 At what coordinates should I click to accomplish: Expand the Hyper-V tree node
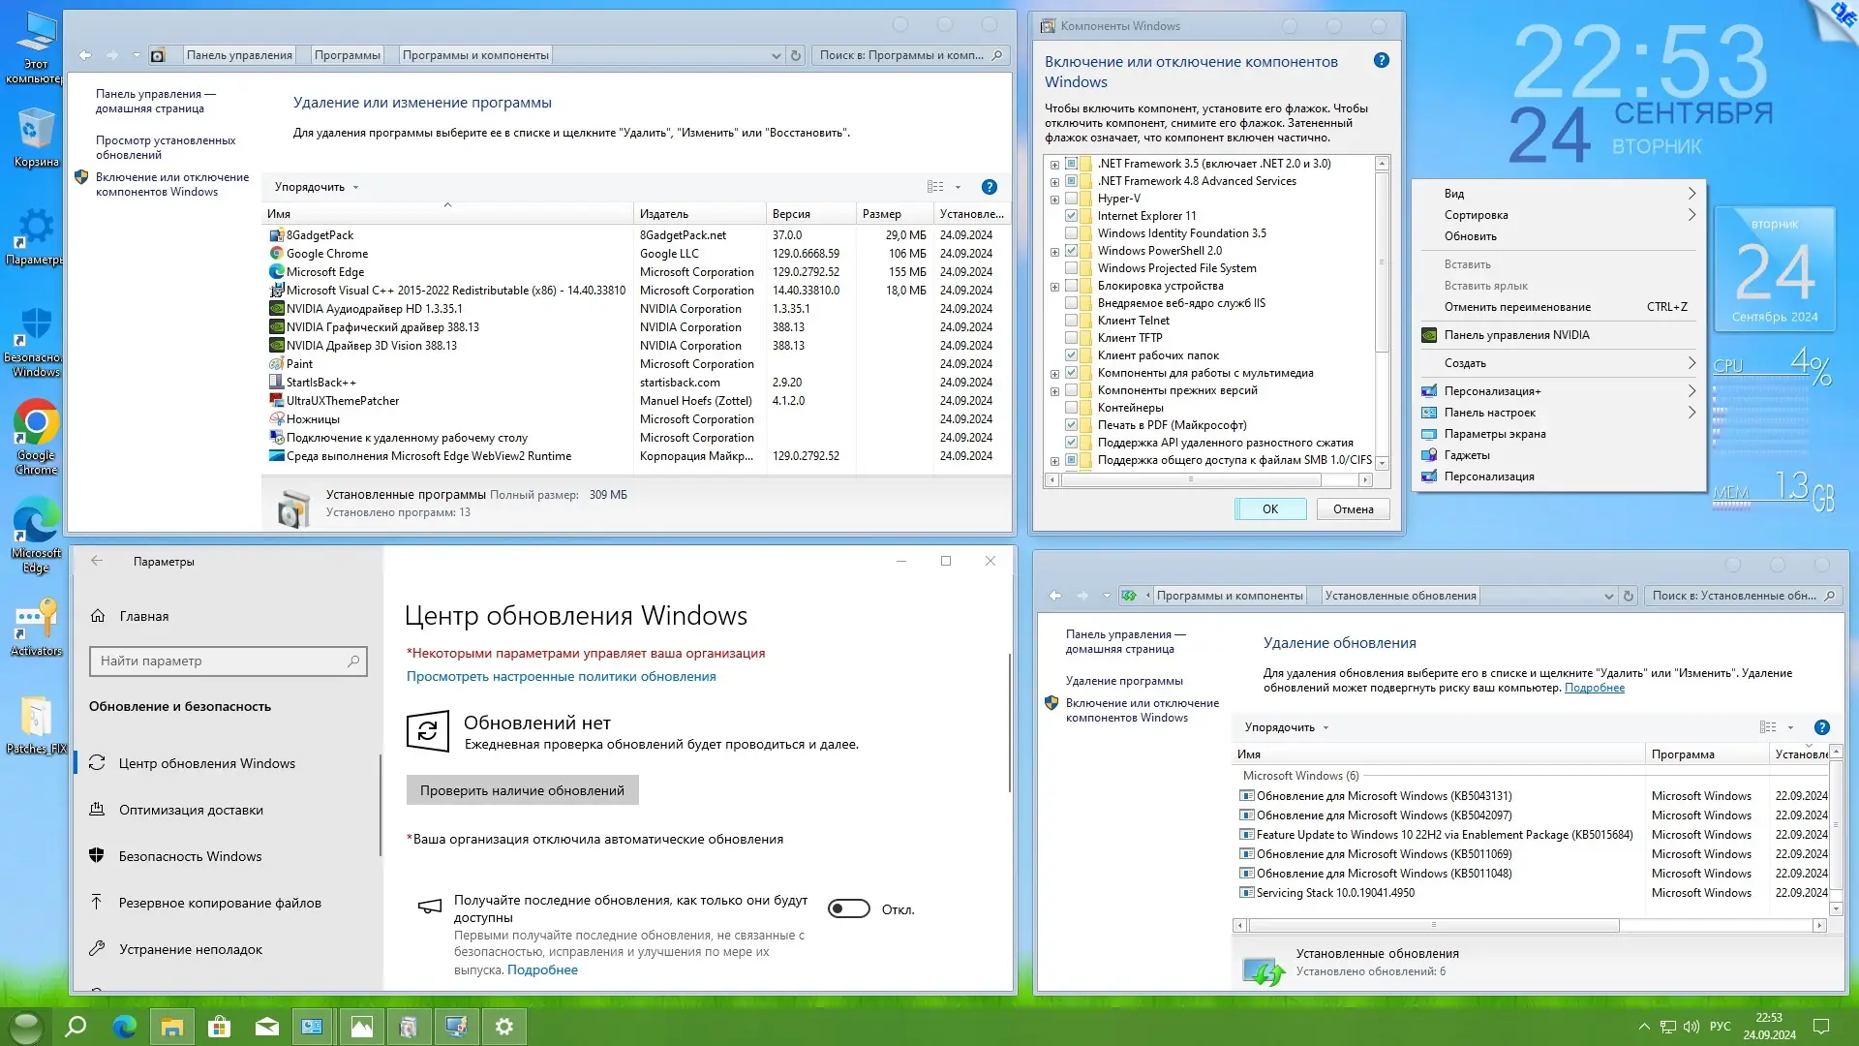1053,198
